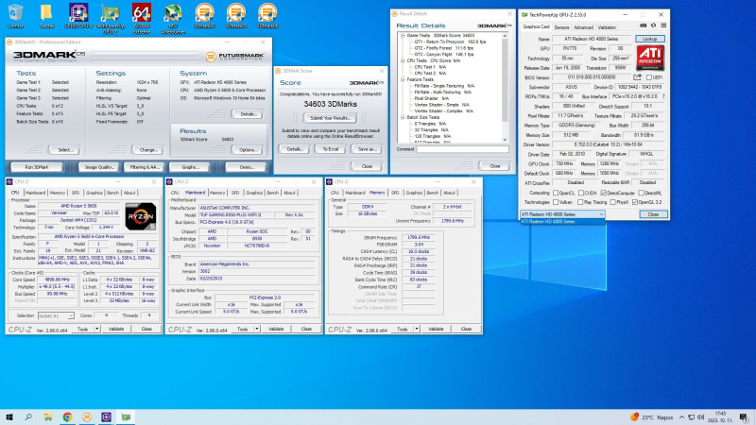Collapse the Batch Size Tests tree node
Image resolution: width=756 pixels, height=425 pixels.
point(403,117)
